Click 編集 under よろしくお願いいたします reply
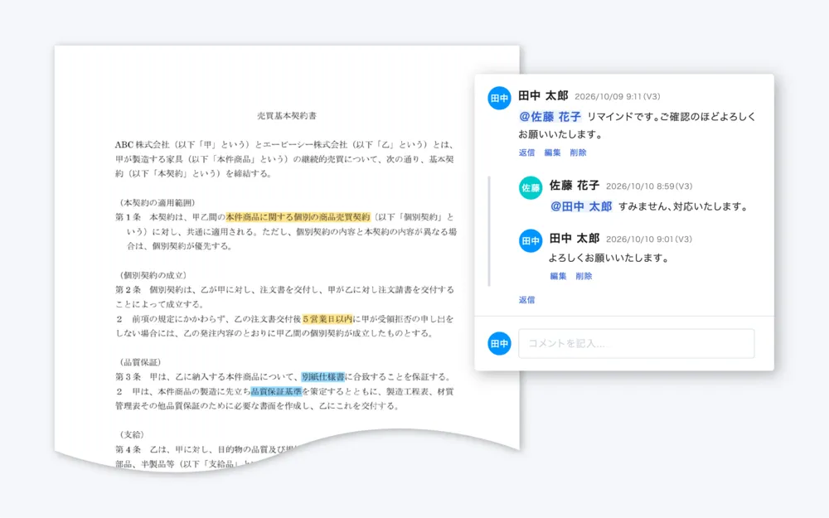Viewport: 829px width, 518px height. (x=558, y=276)
